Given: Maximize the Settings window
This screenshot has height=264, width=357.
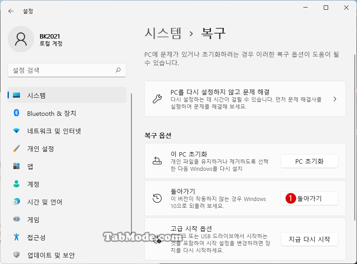Looking at the screenshot, I should tap(326, 8).
